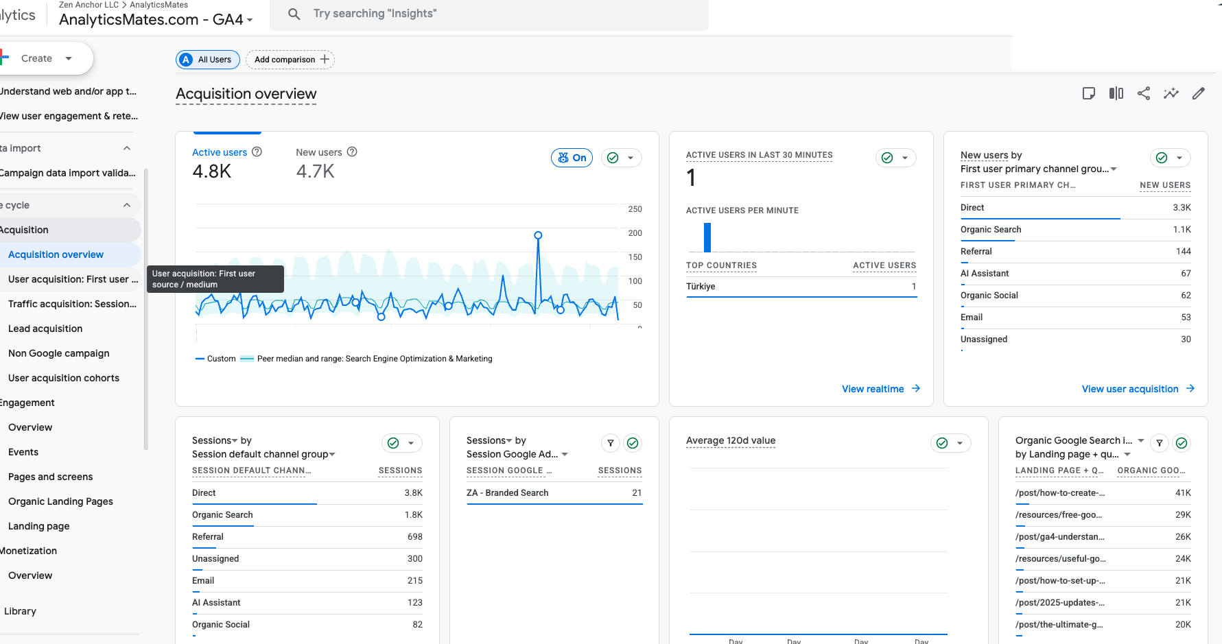
Task: Collapse the Data import section chevron
Action: 127,148
